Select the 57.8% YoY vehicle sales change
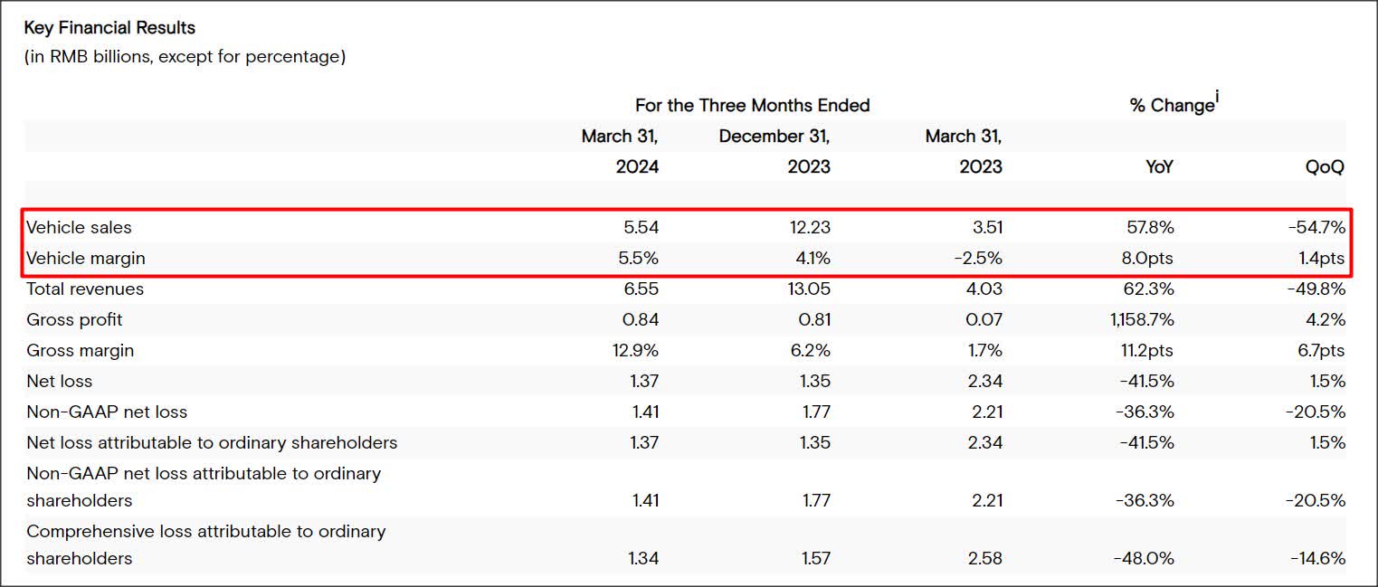This screenshot has height=587, width=1378. 1149,227
